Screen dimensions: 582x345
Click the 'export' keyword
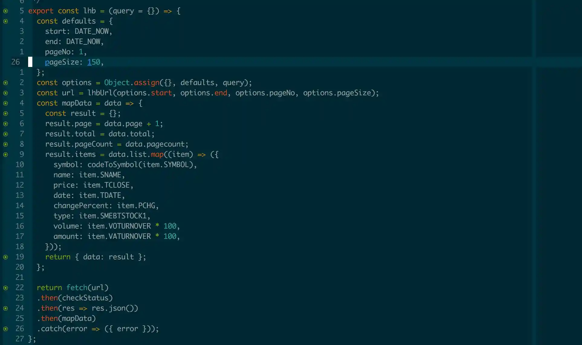click(x=41, y=11)
